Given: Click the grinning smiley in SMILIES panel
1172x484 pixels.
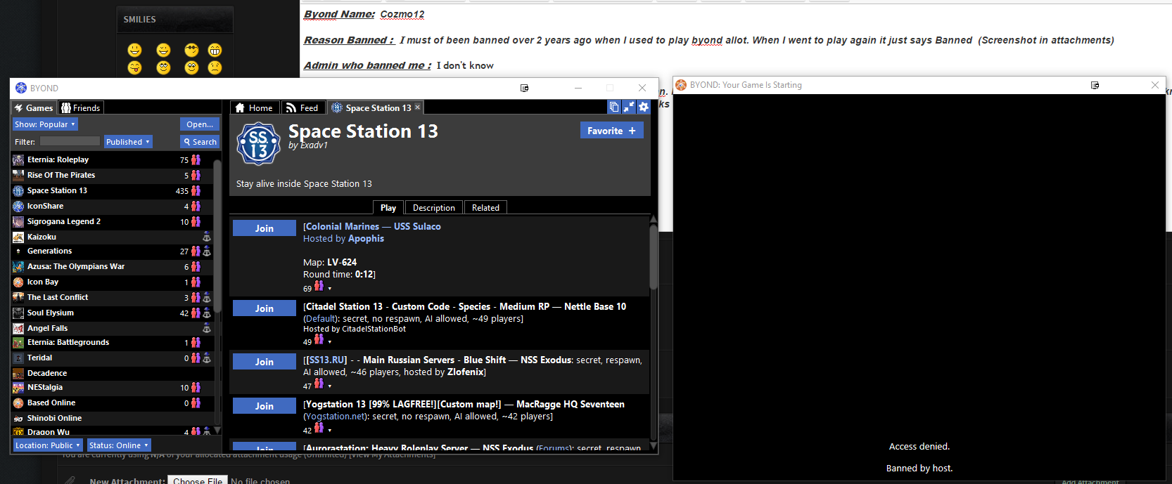Looking at the screenshot, I should [215, 50].
